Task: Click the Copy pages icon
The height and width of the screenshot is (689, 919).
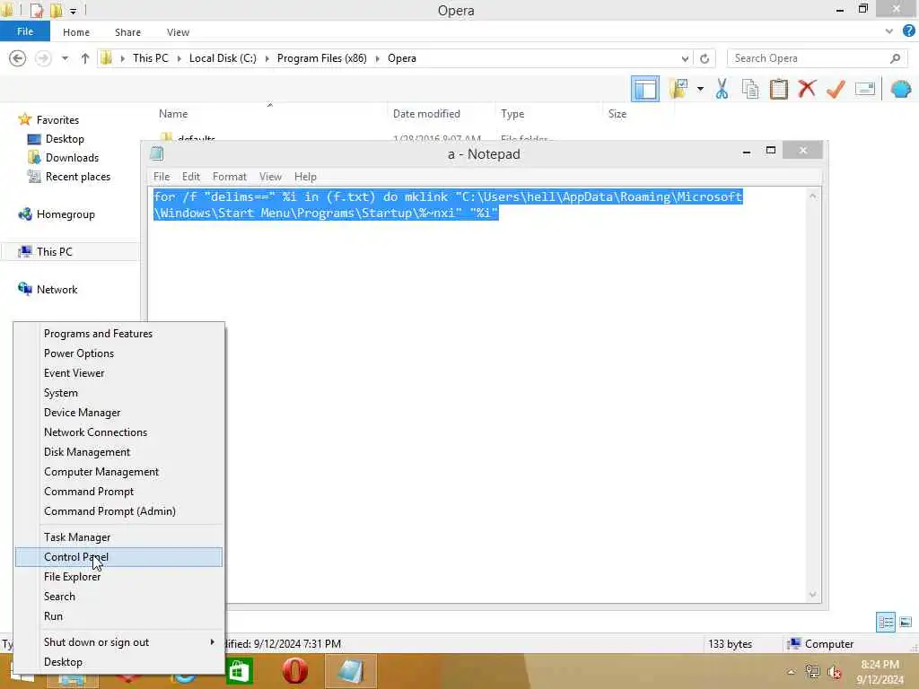Action: tap(749, 89)
